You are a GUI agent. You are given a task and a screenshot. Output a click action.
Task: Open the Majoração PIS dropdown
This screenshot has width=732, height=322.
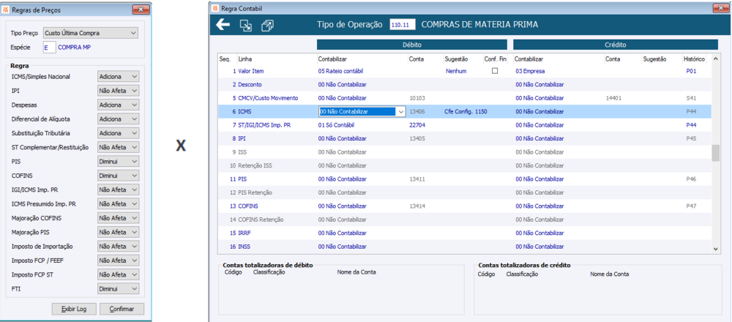pyautogui.click(x=118, y=232)
